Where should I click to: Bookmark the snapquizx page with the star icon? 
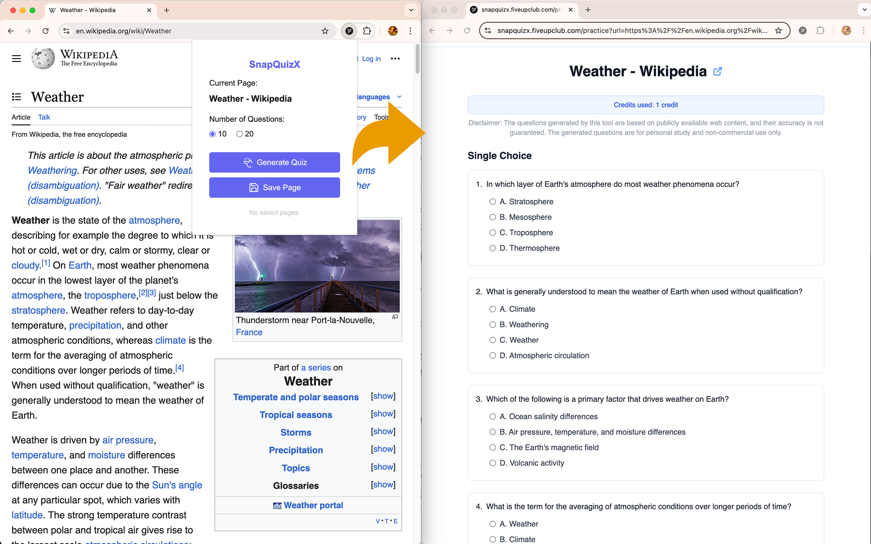778,30
